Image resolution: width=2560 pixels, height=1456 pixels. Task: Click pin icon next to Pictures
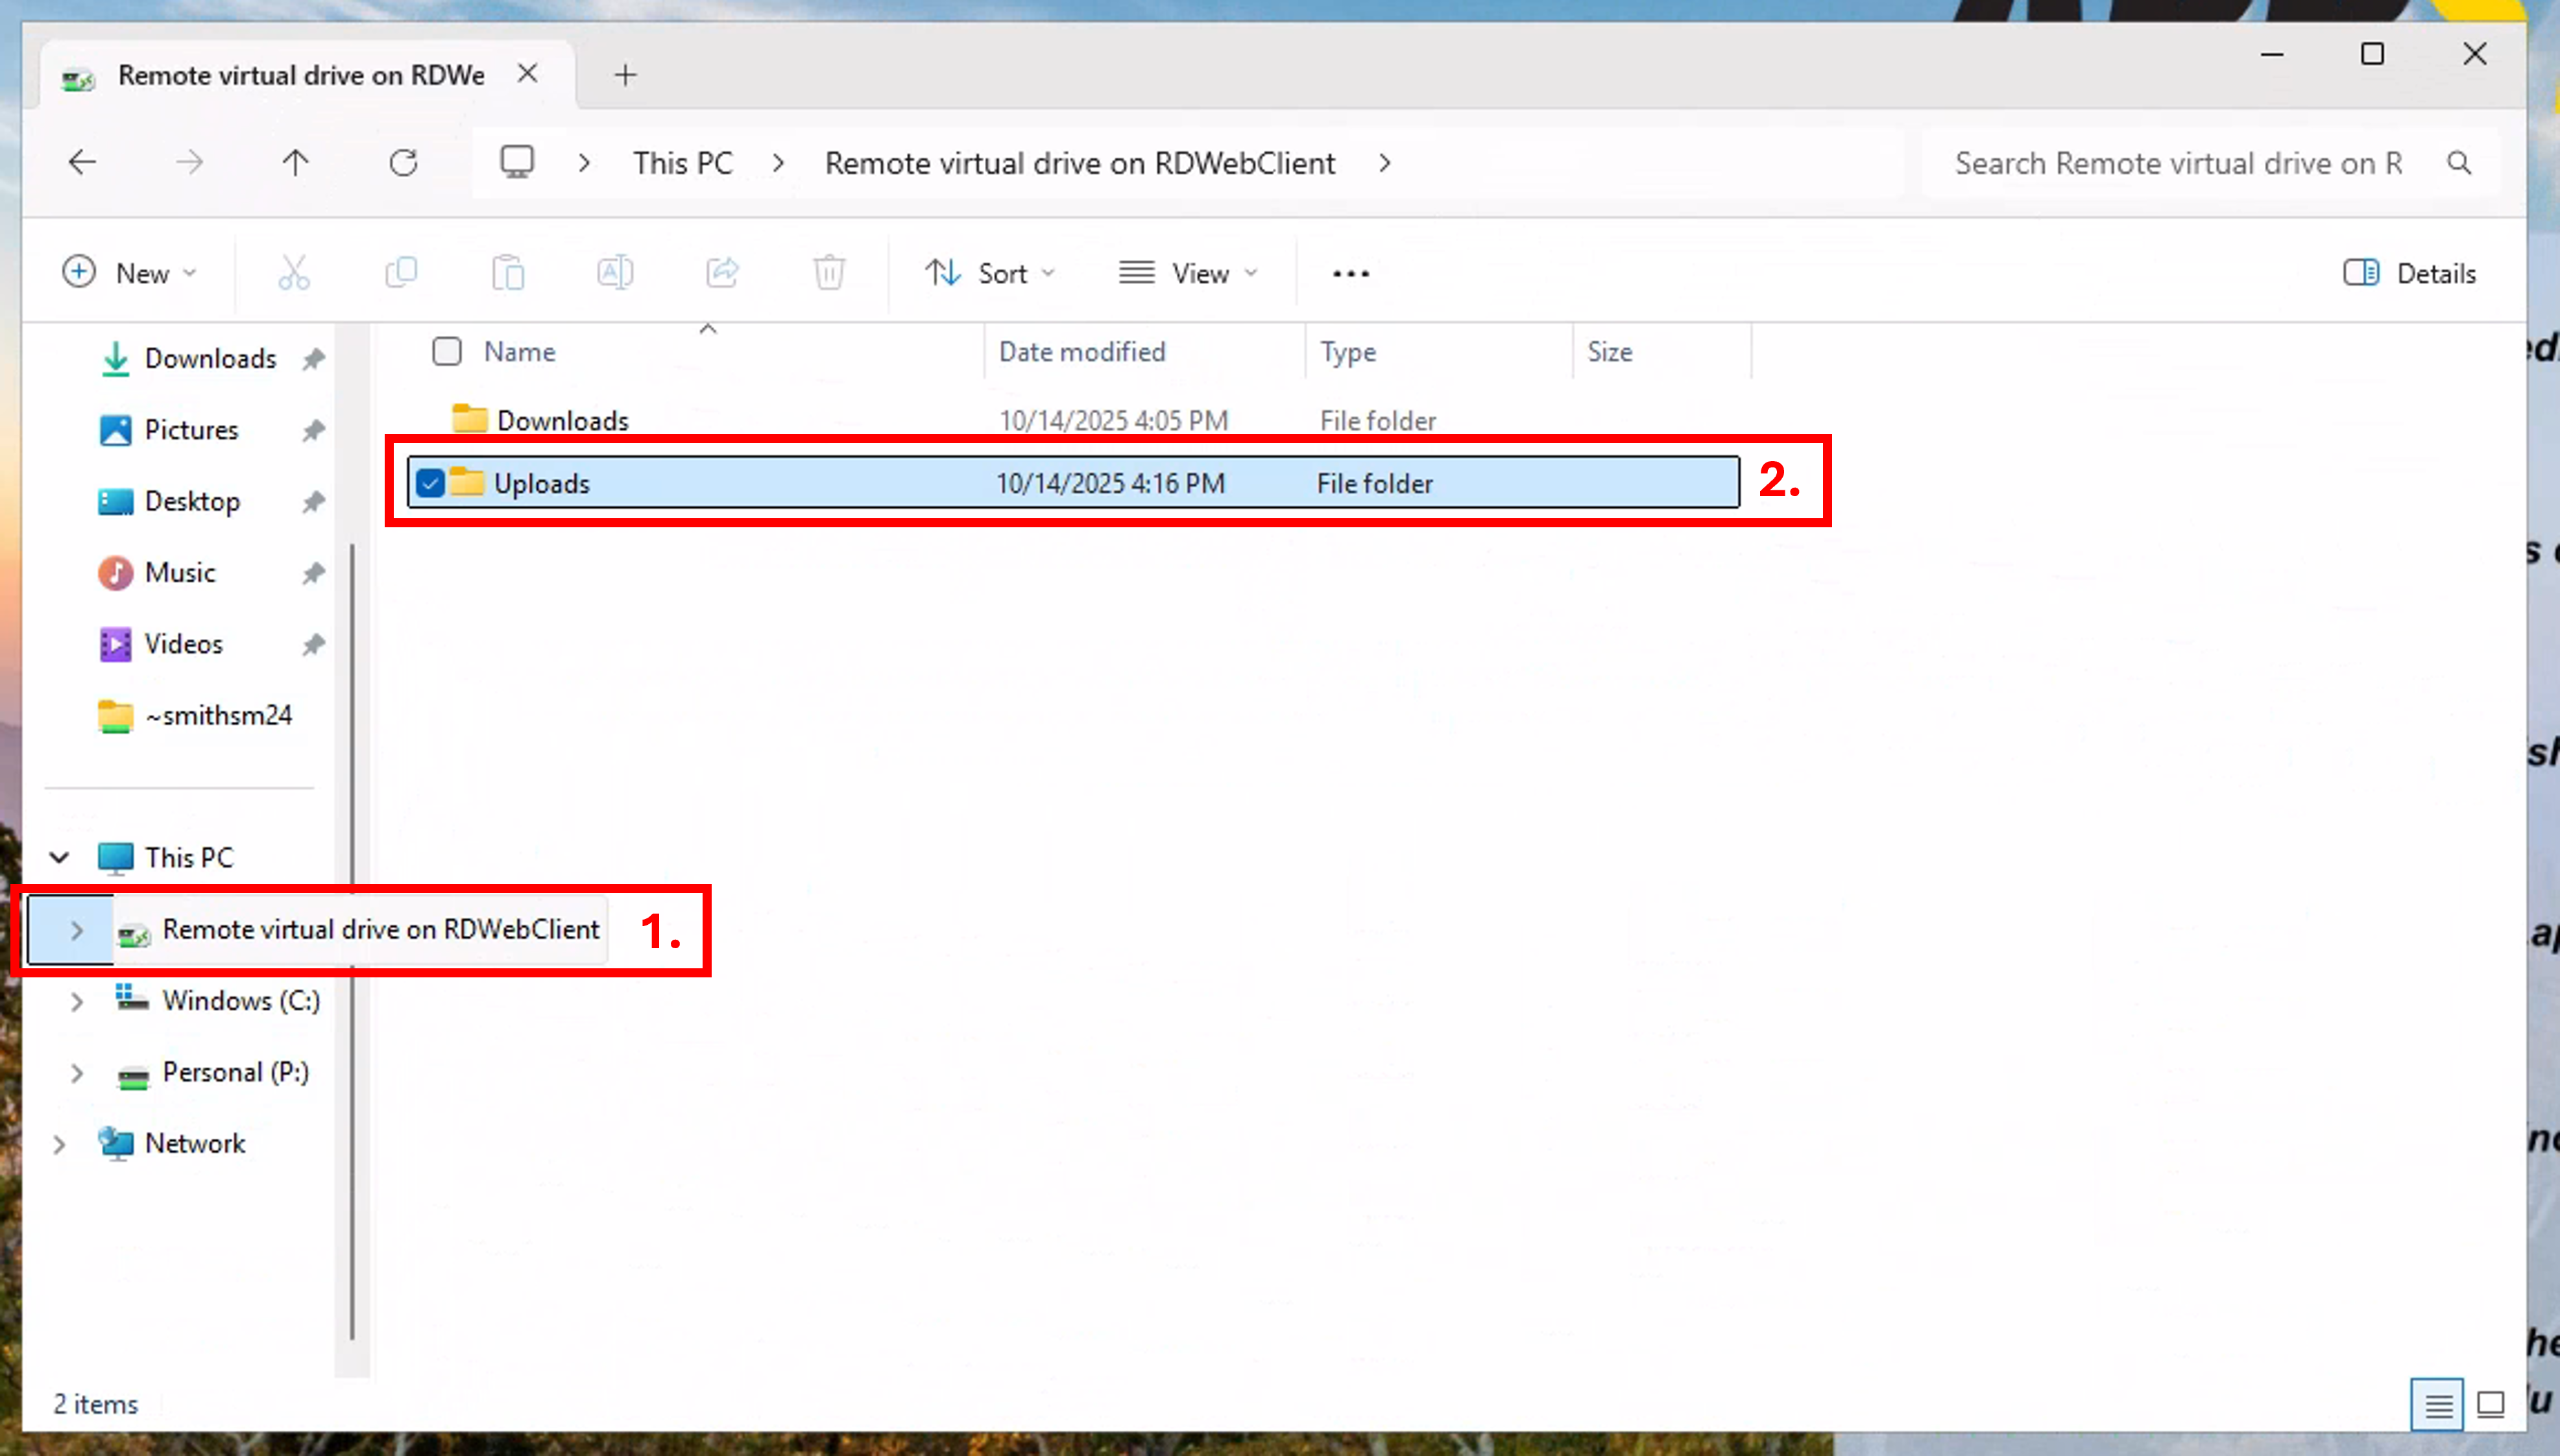point(314,430)
